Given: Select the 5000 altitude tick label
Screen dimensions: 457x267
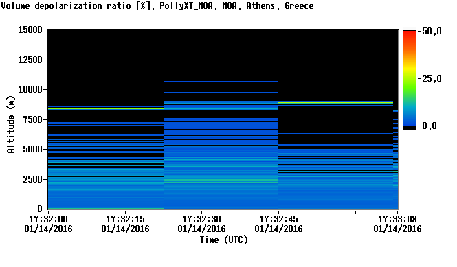Looking at the screenshot, I should [33, 150].
